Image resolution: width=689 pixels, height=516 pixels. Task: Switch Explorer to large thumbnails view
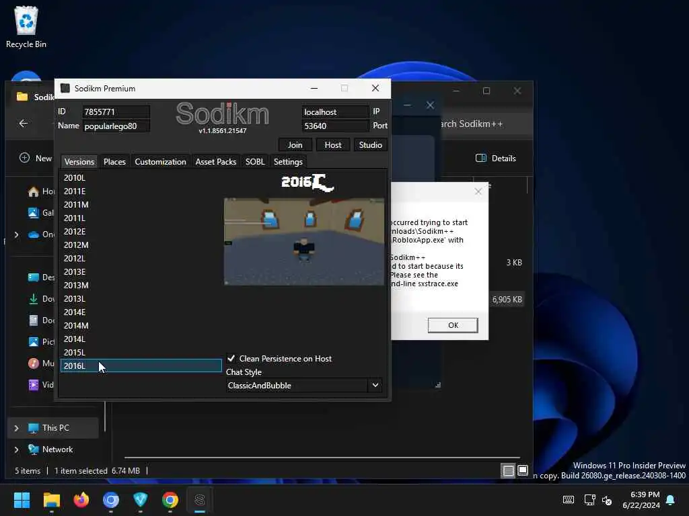tap(522, 471)
